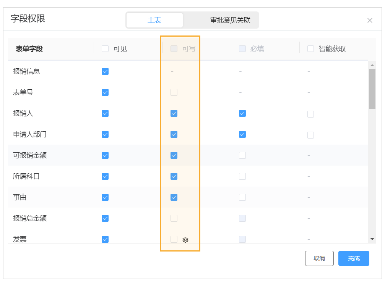Toggle the 智能获取 column header checkbox
Image resolution: width=385 pixels, height=287 pixels.
click(310, 48)
